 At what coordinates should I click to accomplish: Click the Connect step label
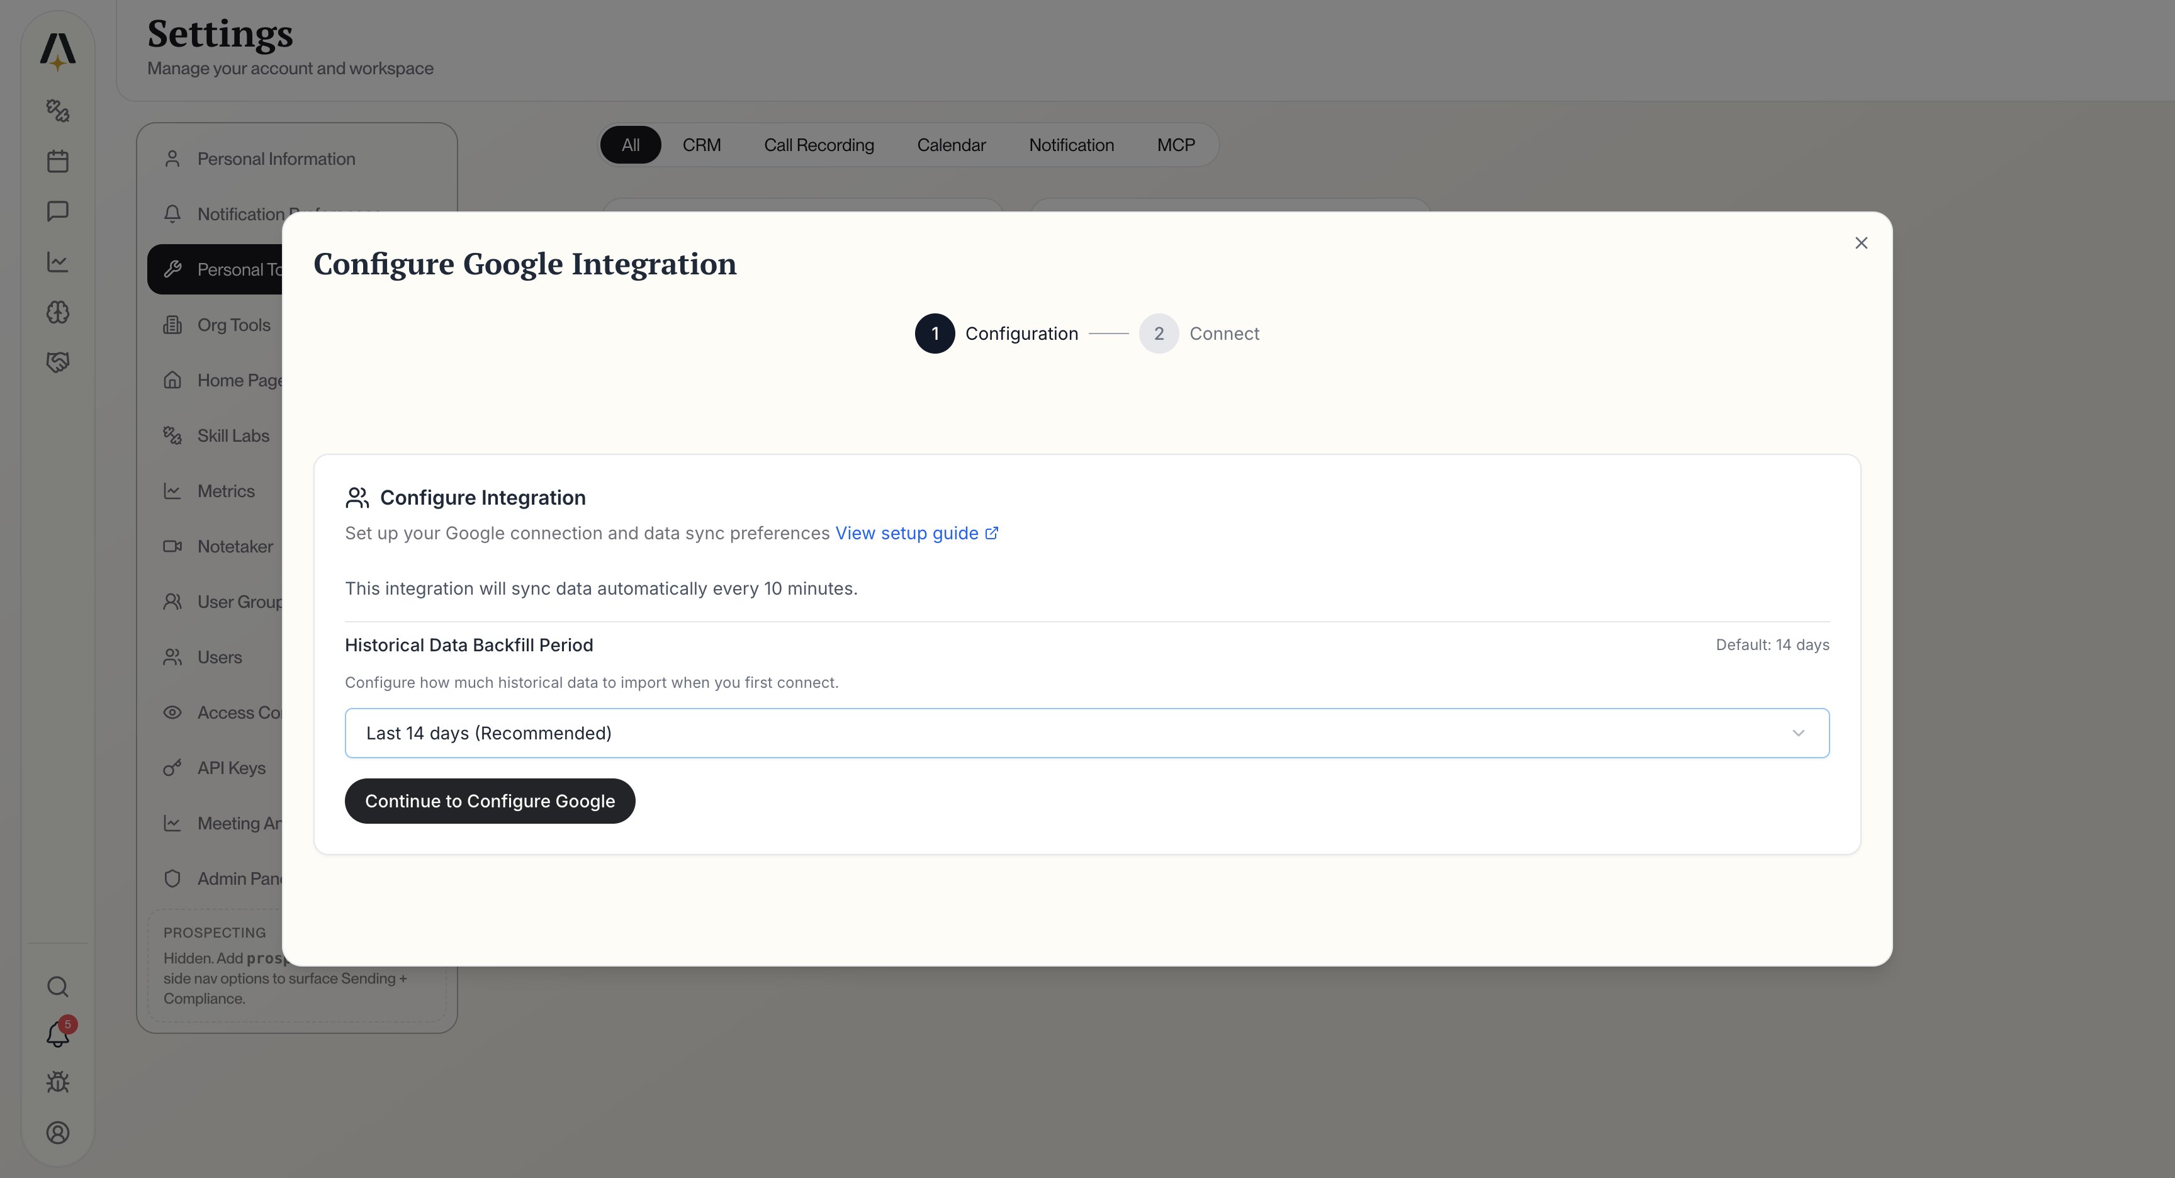(1224, 334)
